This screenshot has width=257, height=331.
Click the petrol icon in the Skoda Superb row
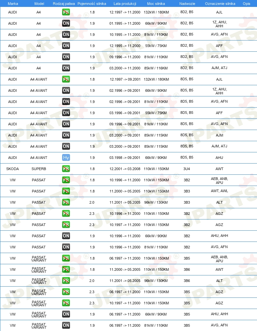pos(66,169)
